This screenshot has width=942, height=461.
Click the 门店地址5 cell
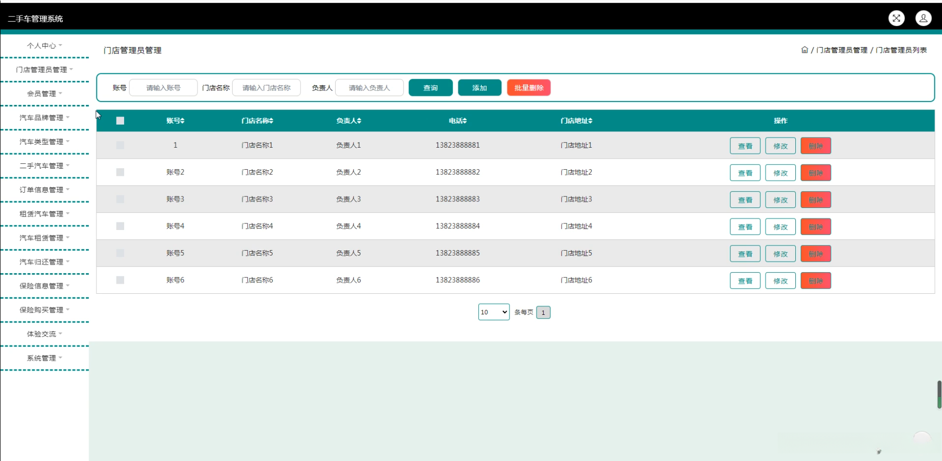pyautogui.click(x=576, y=253)
